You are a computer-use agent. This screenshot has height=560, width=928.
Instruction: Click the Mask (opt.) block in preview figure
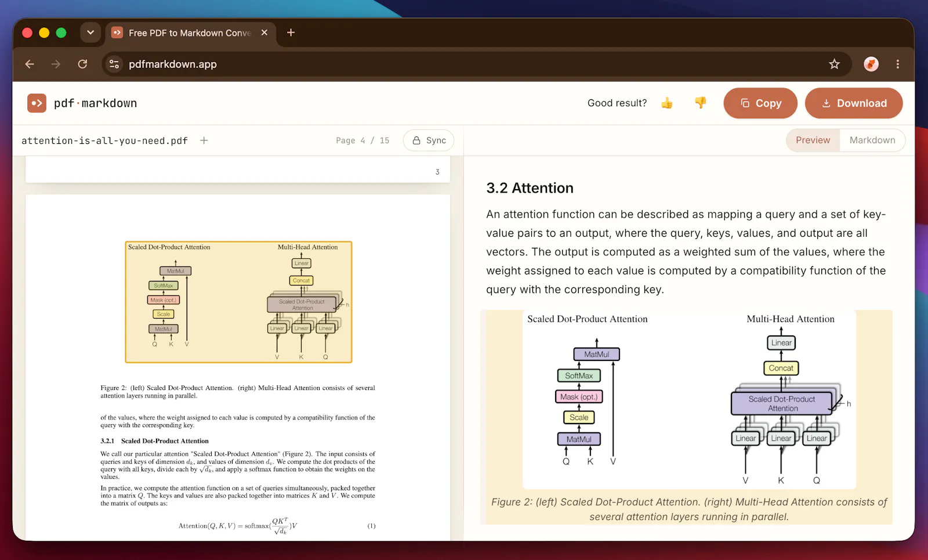(579, 397)
